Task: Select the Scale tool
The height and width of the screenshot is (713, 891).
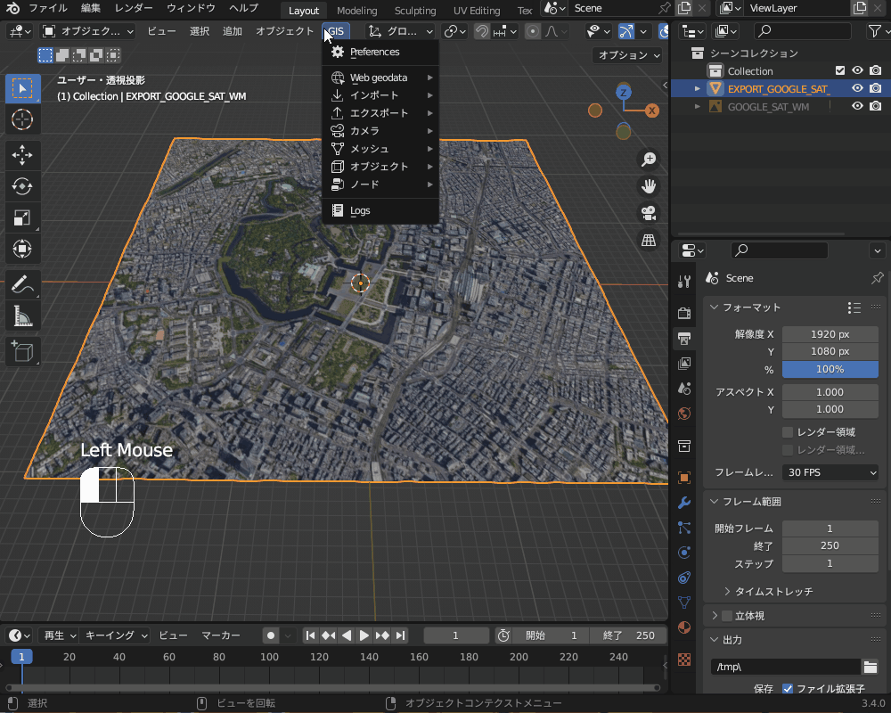Action: [22, 217]
